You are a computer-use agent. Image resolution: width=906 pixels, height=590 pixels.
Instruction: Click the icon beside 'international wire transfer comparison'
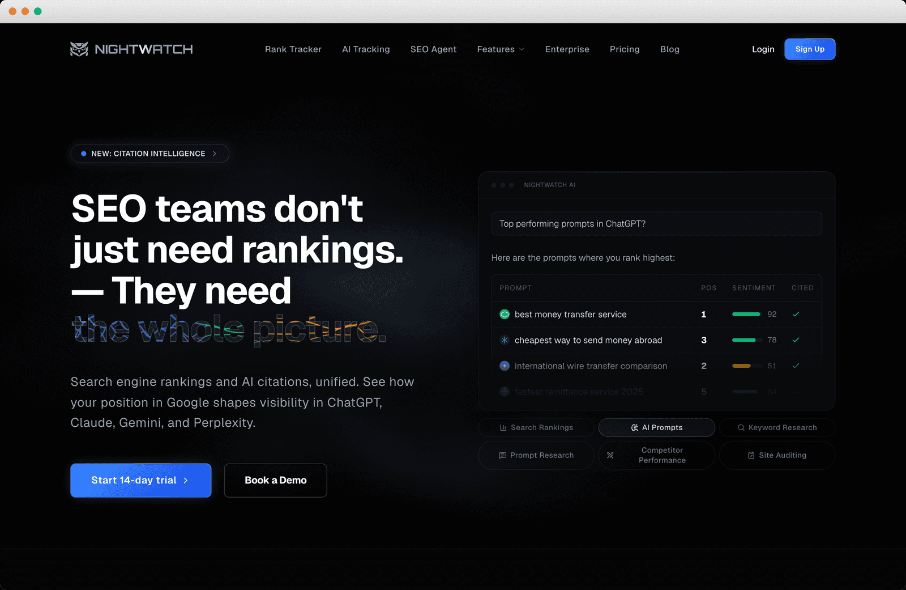pyautogui.click(x=505, y=366)
